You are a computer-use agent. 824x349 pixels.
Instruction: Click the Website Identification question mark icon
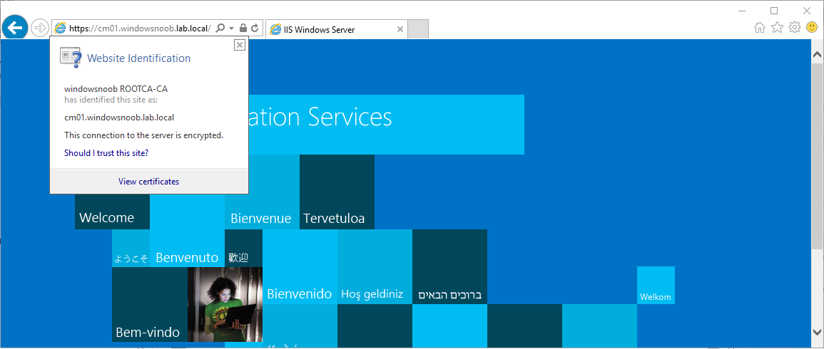71,58
